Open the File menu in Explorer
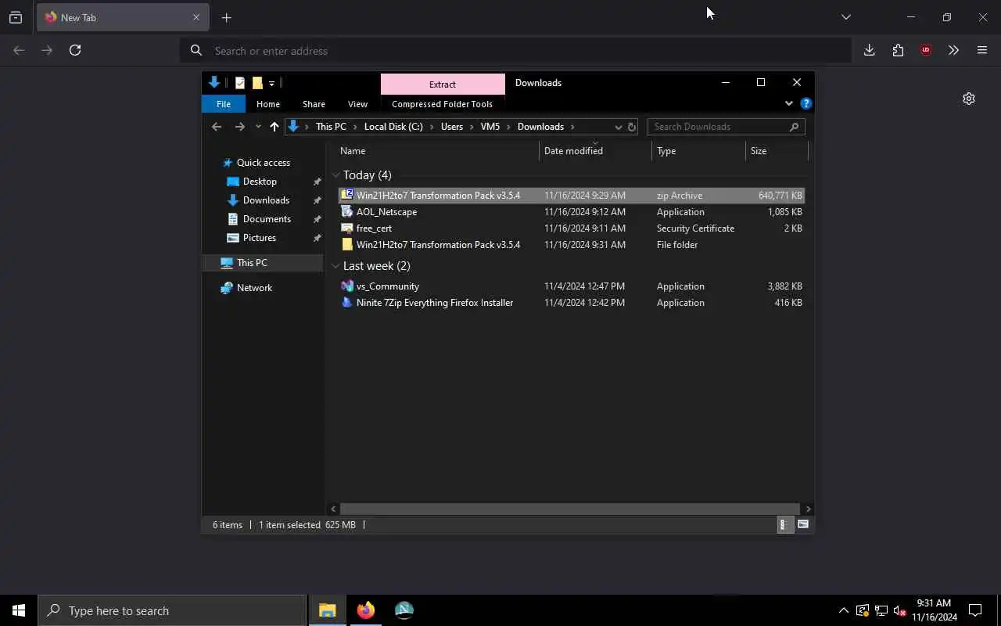 224,104
